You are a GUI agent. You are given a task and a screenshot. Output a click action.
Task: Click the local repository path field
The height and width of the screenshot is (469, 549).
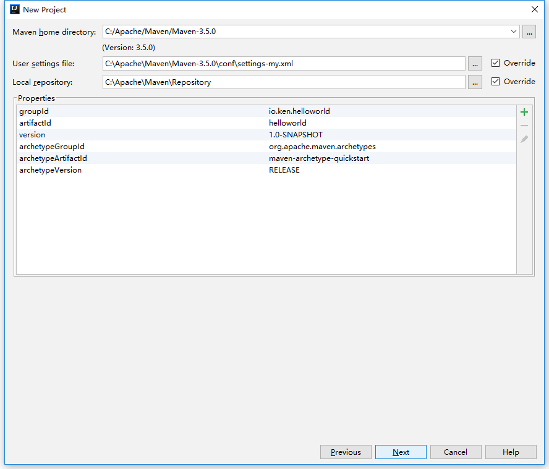[x=278, y=82]
